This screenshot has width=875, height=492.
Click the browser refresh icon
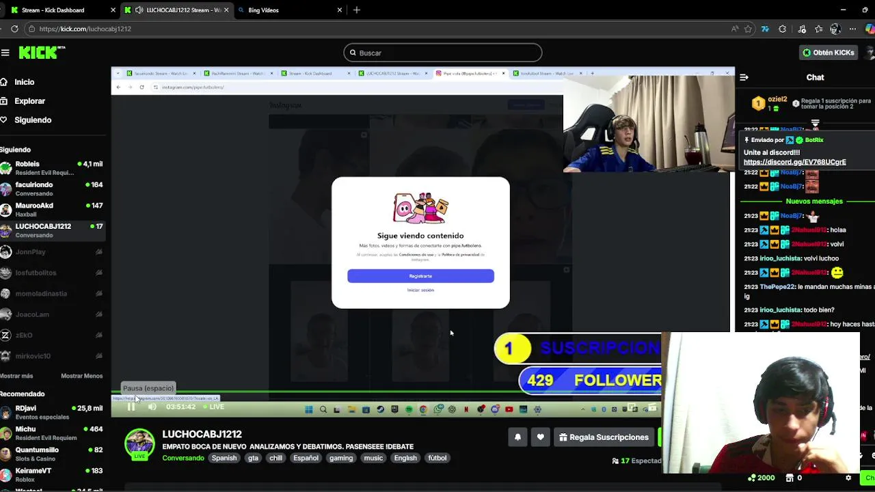pyautogui.click(x=14, y=29)
